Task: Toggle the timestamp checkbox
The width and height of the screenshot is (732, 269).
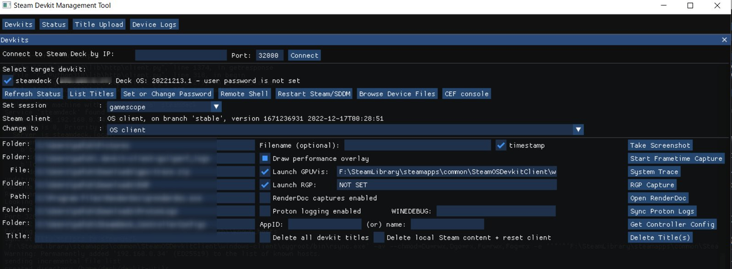Action: [x=501, y=145]
